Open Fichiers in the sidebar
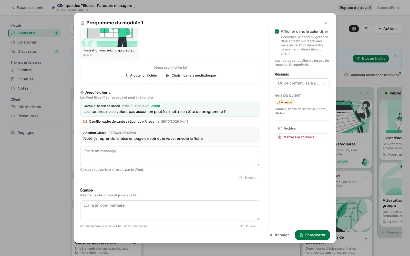Screen dimensions: 410x256 [35, 70]
